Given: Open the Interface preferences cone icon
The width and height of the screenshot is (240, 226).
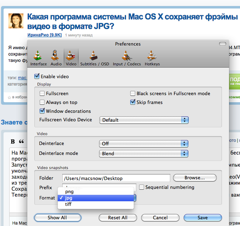Looking at the screenshot, I should point(38,56).
